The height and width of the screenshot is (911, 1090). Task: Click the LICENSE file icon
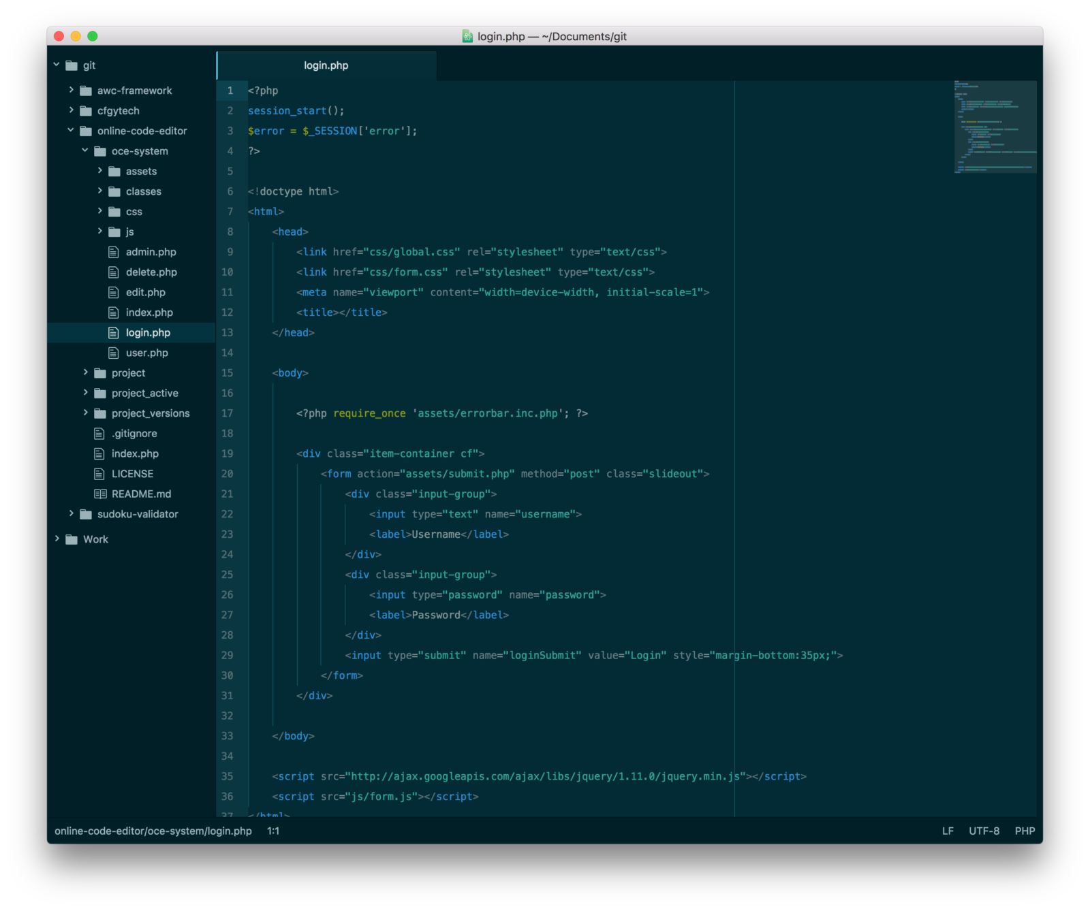[x=99, y=474]
